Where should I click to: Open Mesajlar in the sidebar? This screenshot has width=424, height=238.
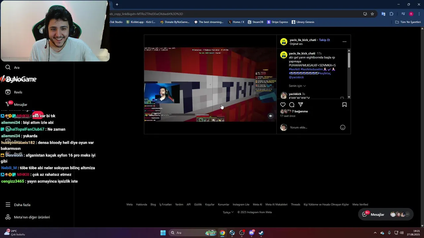[16, 104]
